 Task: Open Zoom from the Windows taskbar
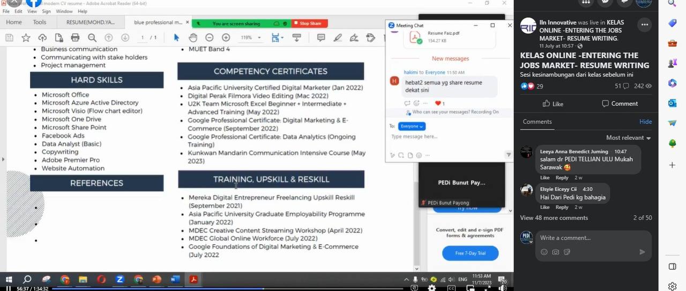pos(120,279)
